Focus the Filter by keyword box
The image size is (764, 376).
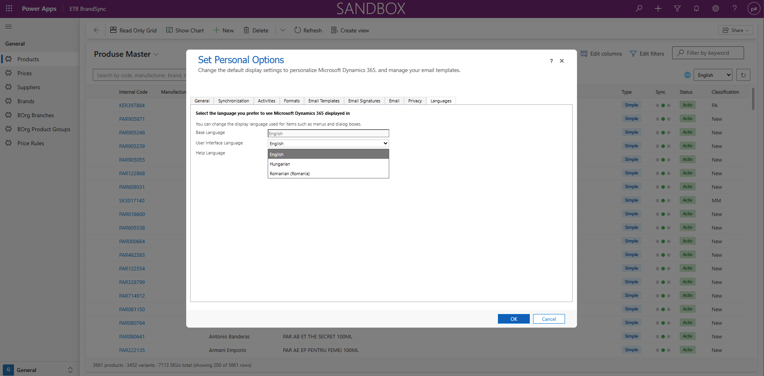(708, 53)
